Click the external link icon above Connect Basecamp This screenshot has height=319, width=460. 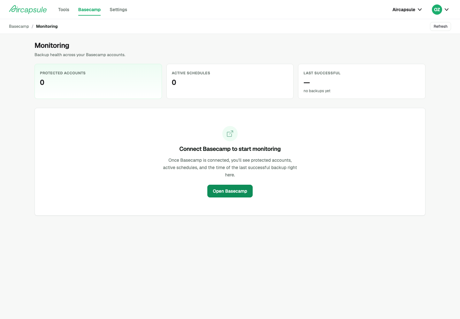[230, 134]
